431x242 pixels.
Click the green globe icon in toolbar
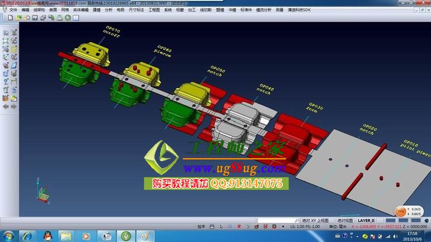pos(68,17)
